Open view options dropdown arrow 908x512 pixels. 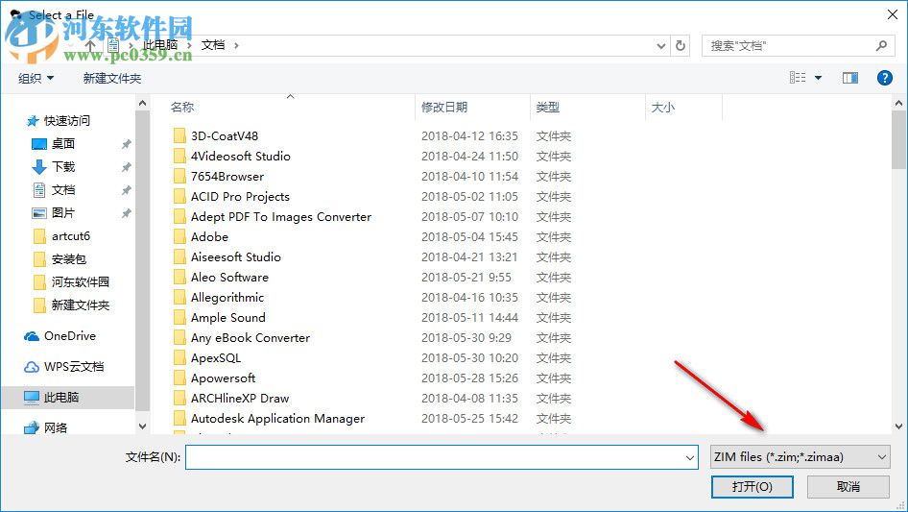[x=818, y=78]
